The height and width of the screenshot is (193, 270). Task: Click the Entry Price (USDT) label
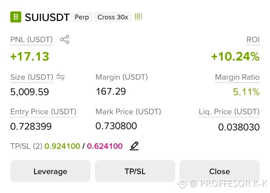tap(43, 112)
